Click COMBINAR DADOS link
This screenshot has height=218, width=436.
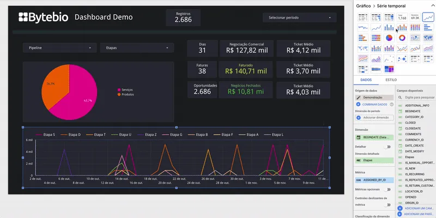tap(374, 105)
